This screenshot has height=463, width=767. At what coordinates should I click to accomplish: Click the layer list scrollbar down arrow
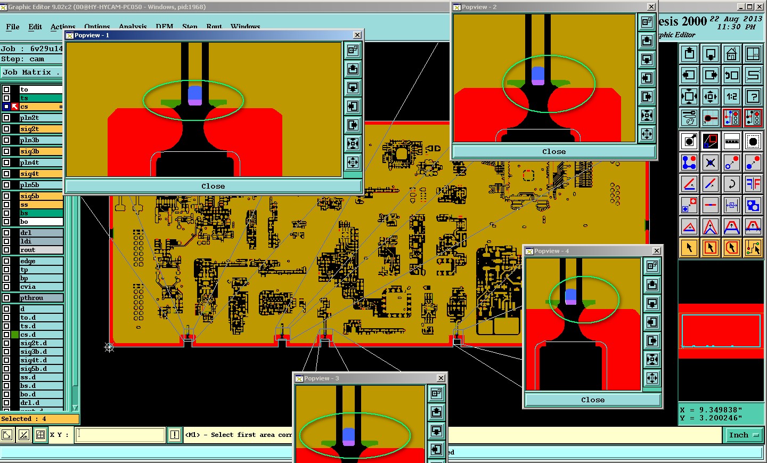coord(75,407)
